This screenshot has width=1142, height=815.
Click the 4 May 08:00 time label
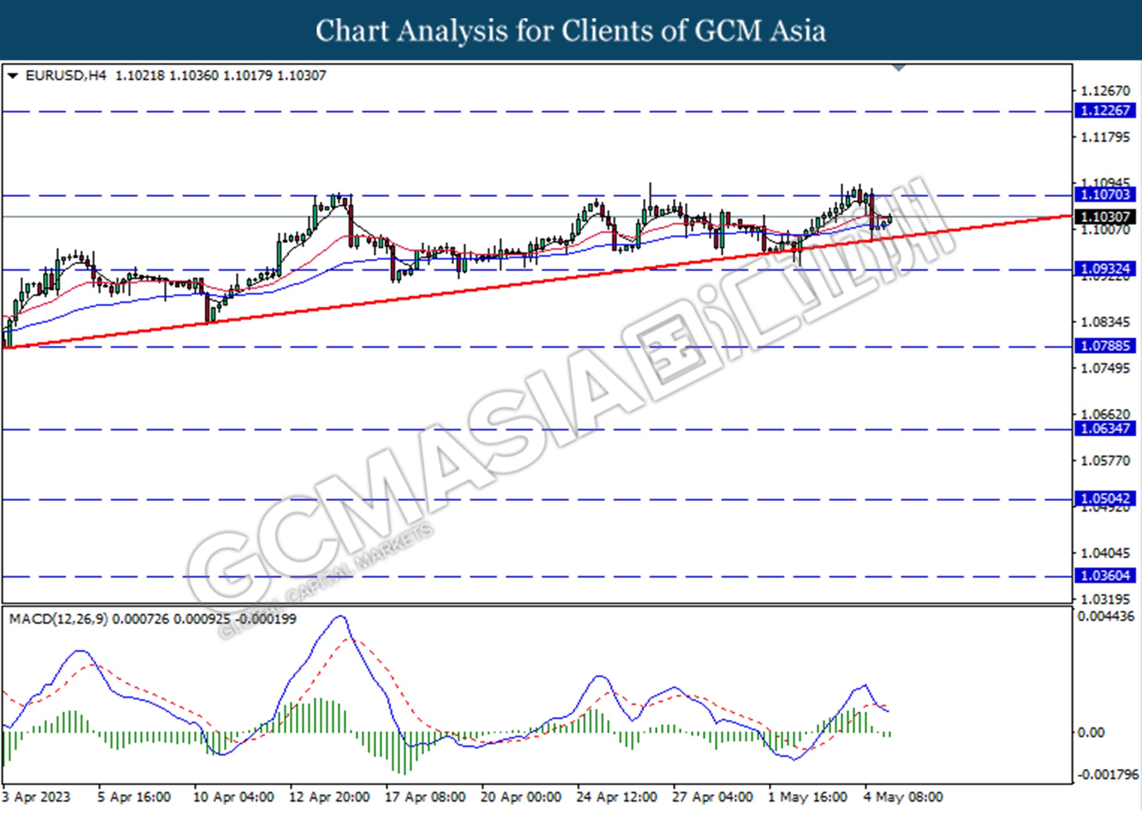[903, 797]
